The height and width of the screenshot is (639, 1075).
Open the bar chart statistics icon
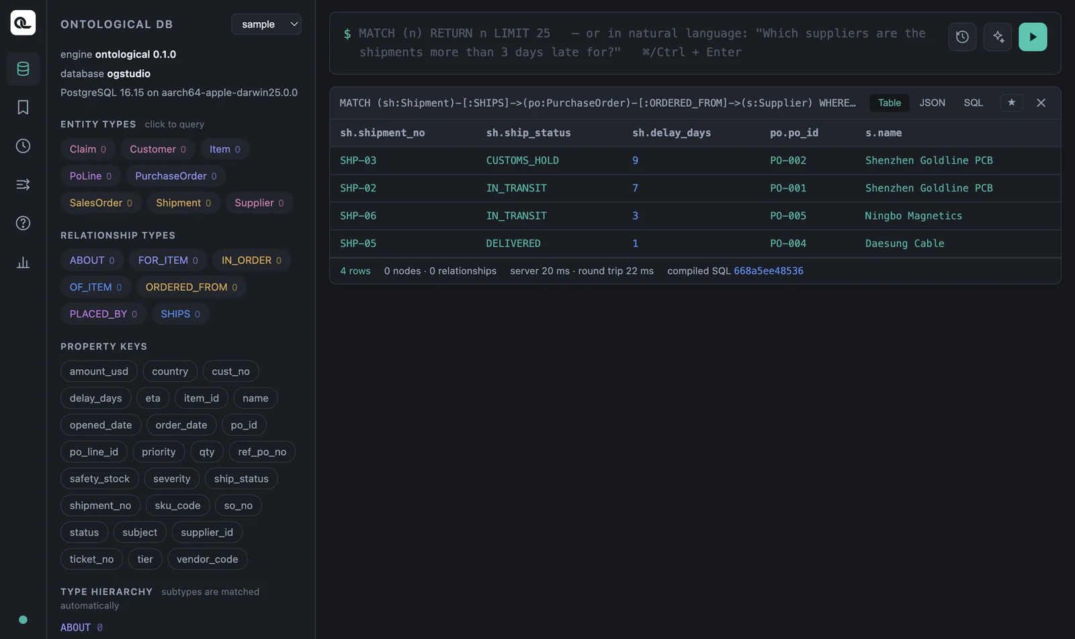pos(23,262)
